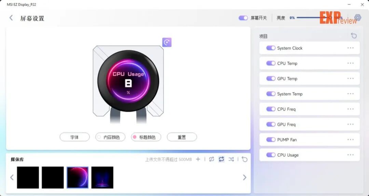Viewport: 369px width, 196px height.
Task: Open the 内容颜色 content color picker
Action: (x=110, y=137)
